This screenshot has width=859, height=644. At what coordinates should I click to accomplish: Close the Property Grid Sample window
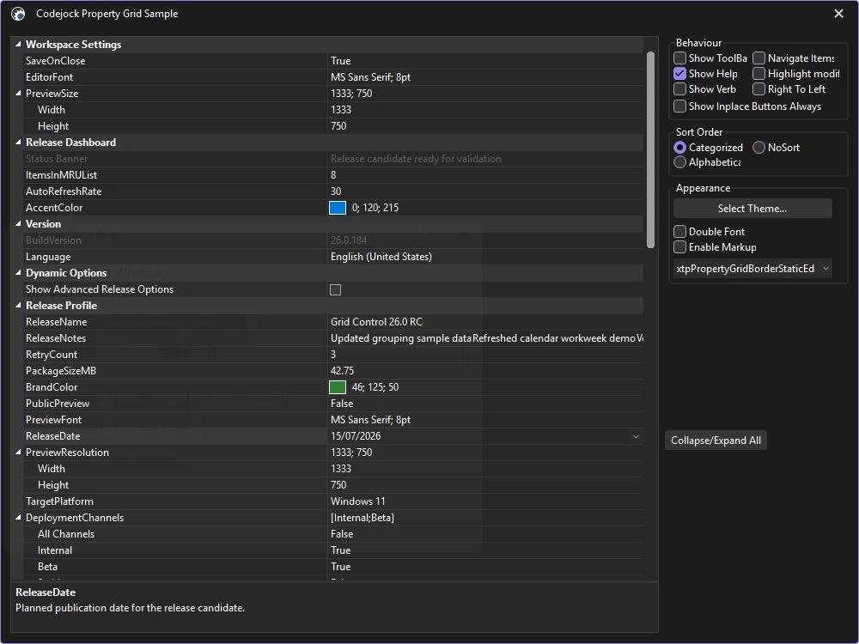pyautogui.click(x=838, y=14)
